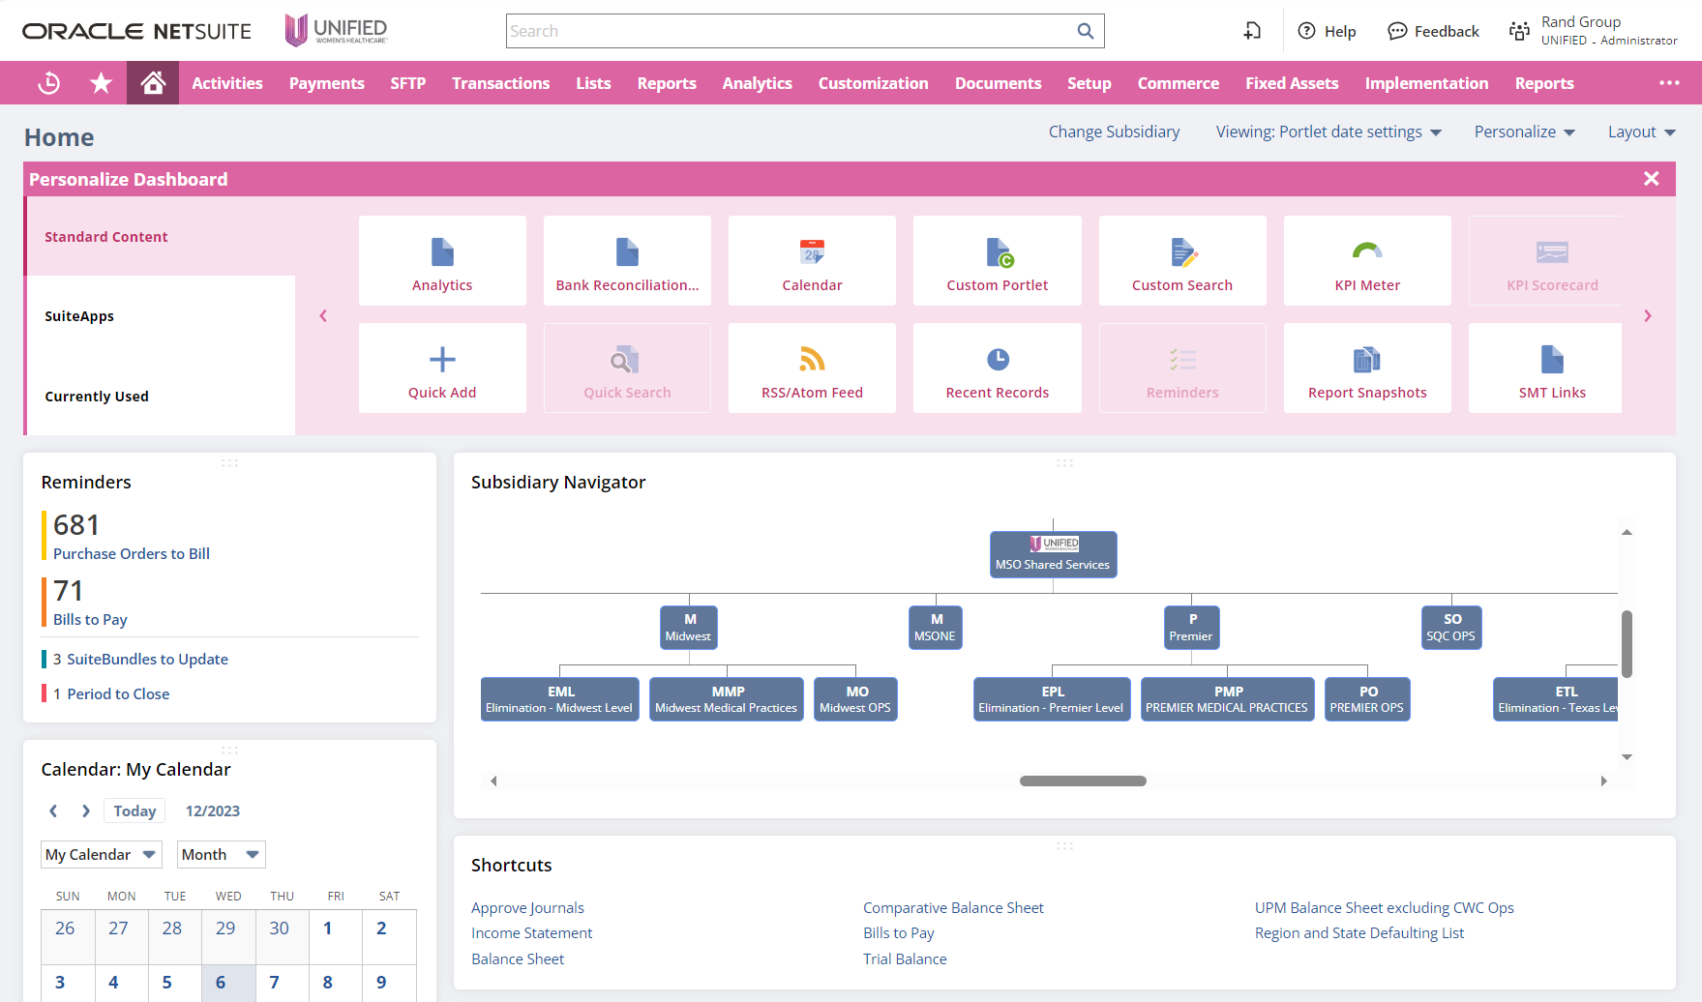Expand the Viewing Portlet date settings menu
Viewport: 1702px width, 1002px height.
1329,132
